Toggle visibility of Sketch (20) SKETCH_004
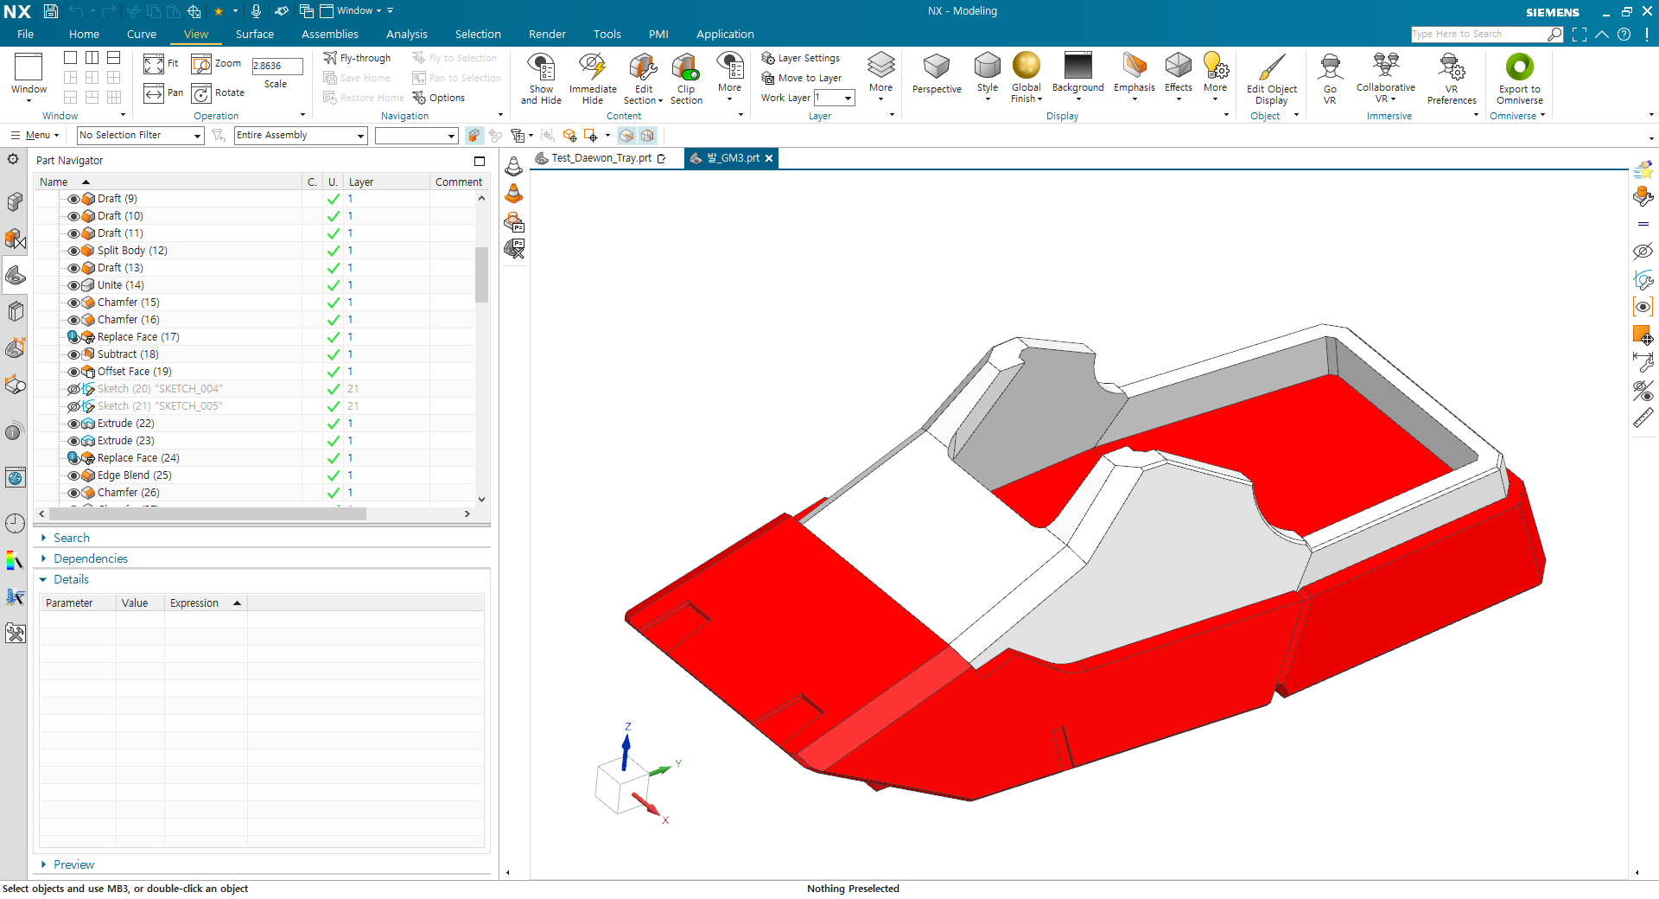 pyautogui.click(x=73, y=389)
